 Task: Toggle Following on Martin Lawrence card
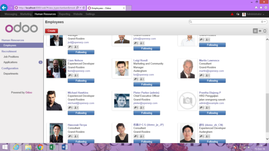tap(212, 81)
